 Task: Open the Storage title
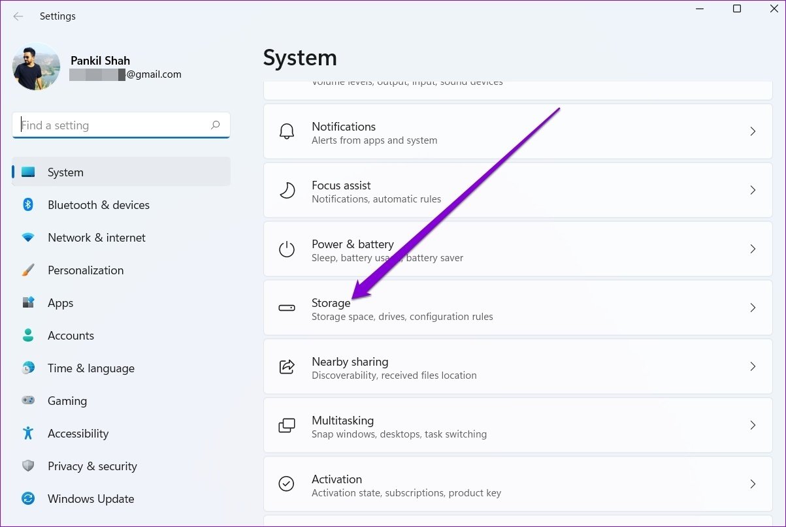(x=331, y=303)
